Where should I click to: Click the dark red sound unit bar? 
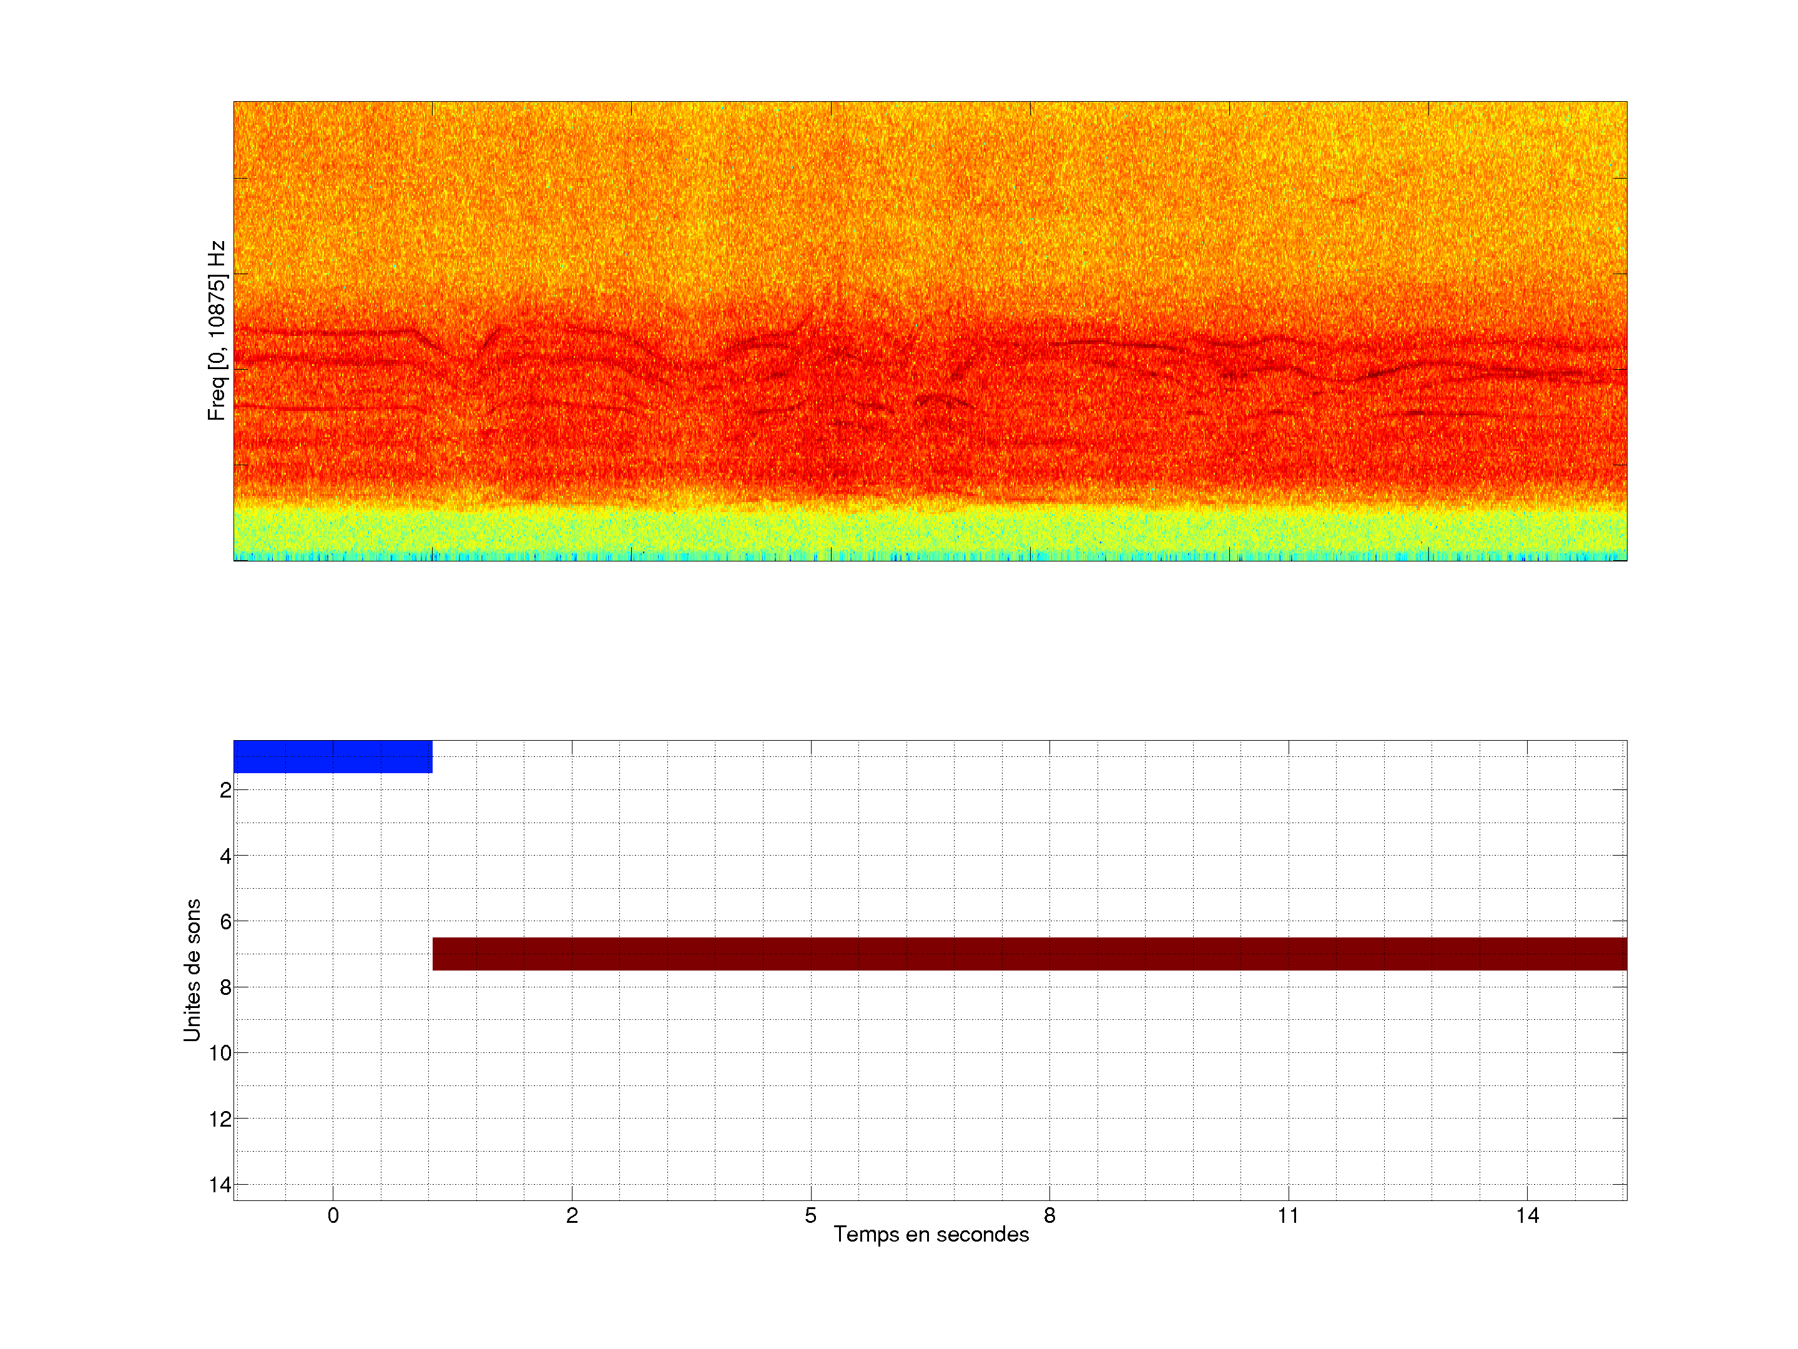click(x=1029, y=954)
